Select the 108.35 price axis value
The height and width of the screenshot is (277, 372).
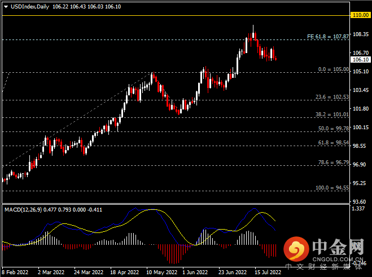361,34
